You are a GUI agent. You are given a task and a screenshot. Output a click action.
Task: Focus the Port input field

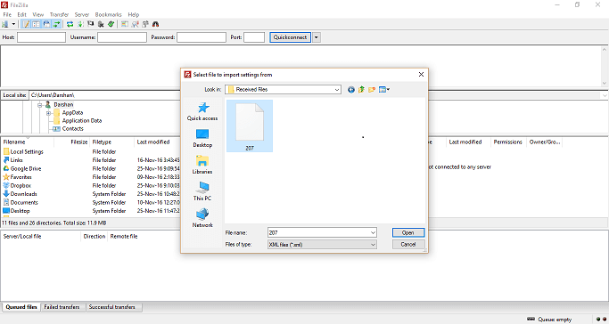254,37
